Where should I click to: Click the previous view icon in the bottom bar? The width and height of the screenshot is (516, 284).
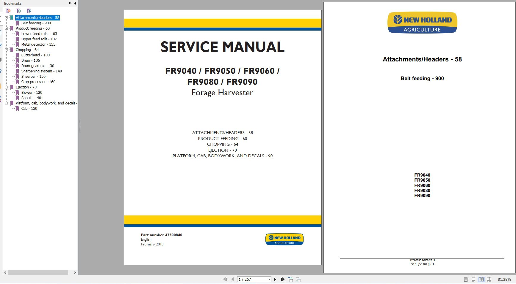pos(290,279)
